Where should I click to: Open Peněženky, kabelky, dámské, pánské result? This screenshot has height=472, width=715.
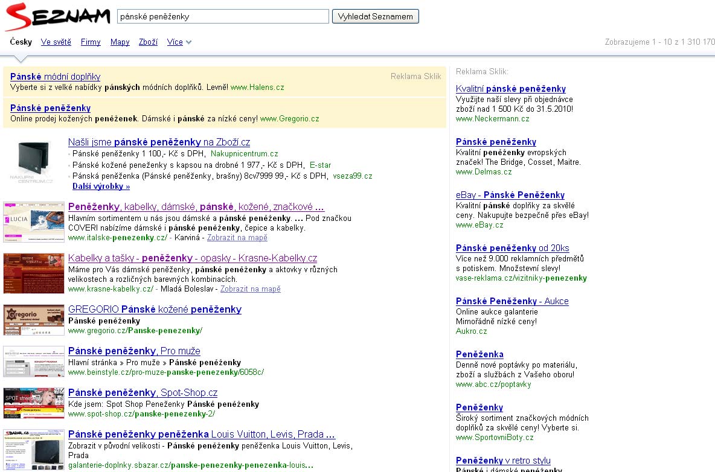click(196, 207)
